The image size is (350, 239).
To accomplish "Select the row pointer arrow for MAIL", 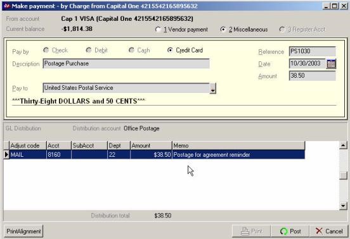I will tap(6, 155).
